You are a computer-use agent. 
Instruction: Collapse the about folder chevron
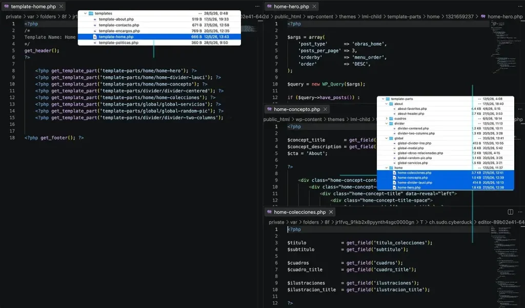[387, 104]
